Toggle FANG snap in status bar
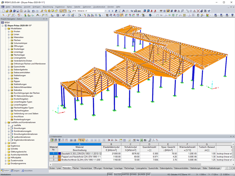 (x=110, y=175)
